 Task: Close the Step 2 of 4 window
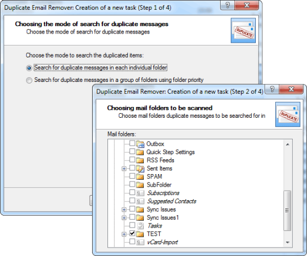(x=291, y=89)
